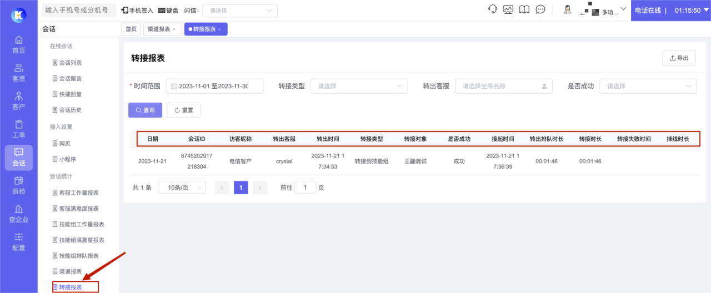Focus the 转出客服 agent name field

[504, 86]
